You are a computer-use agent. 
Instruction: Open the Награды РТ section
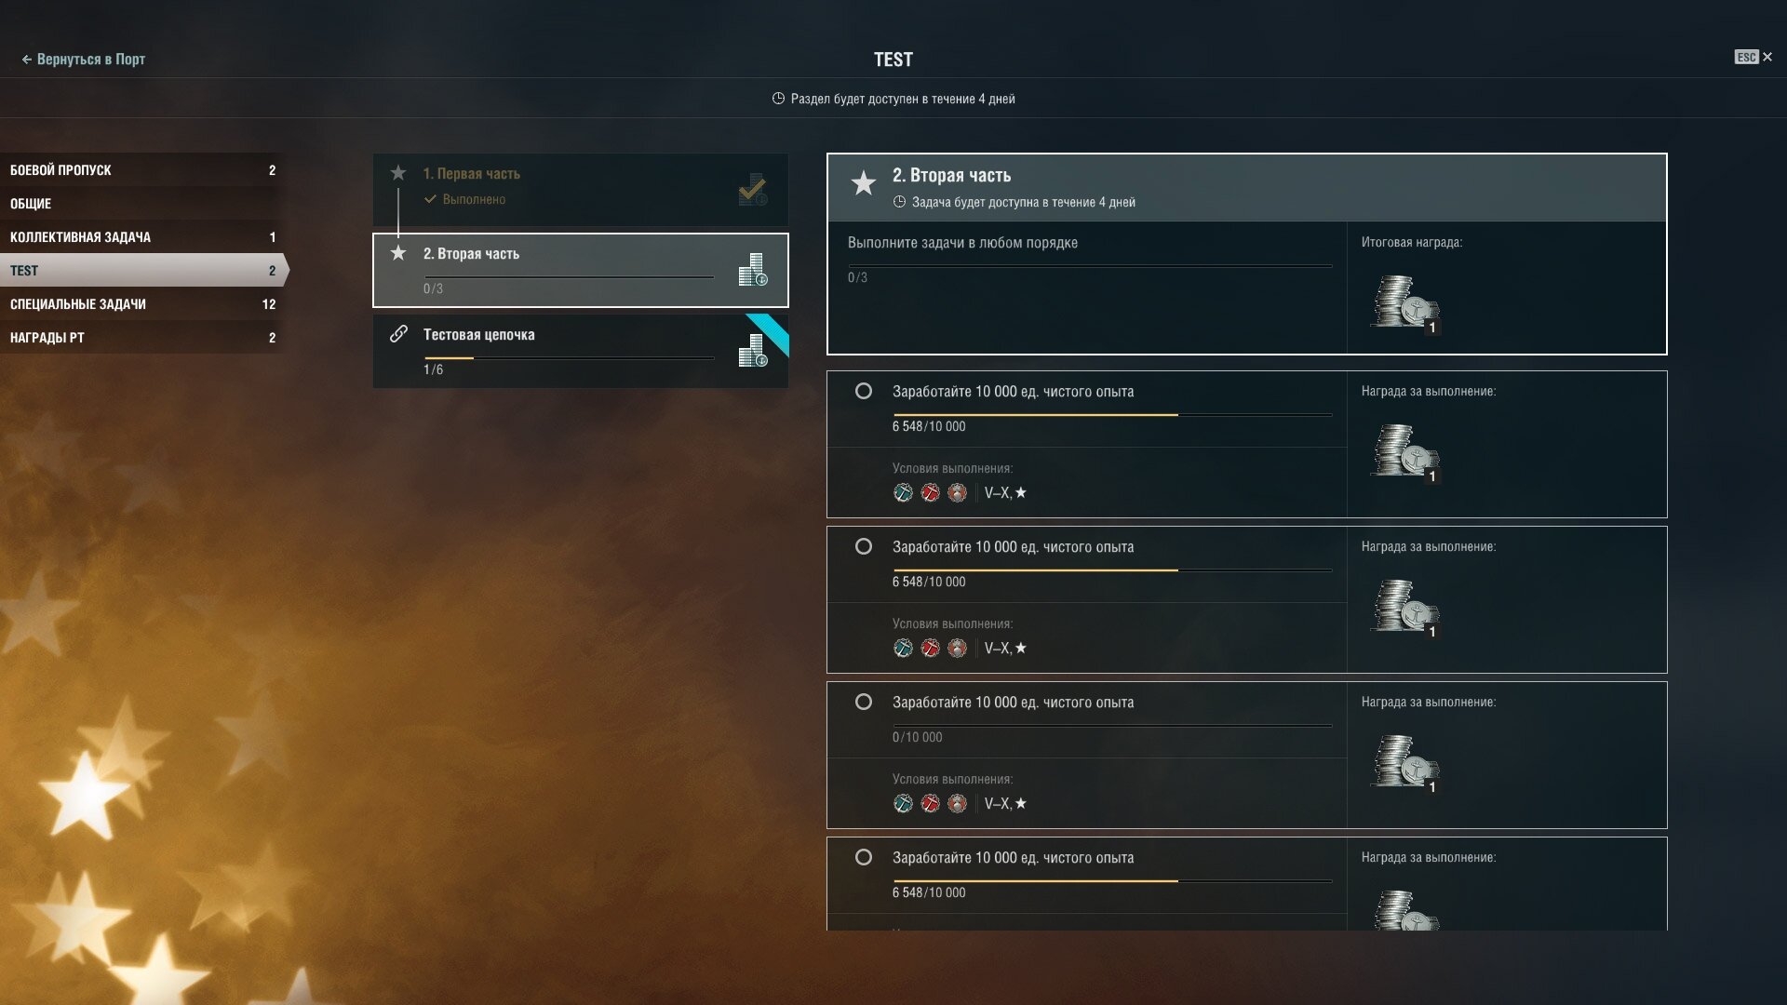point(141,338)
